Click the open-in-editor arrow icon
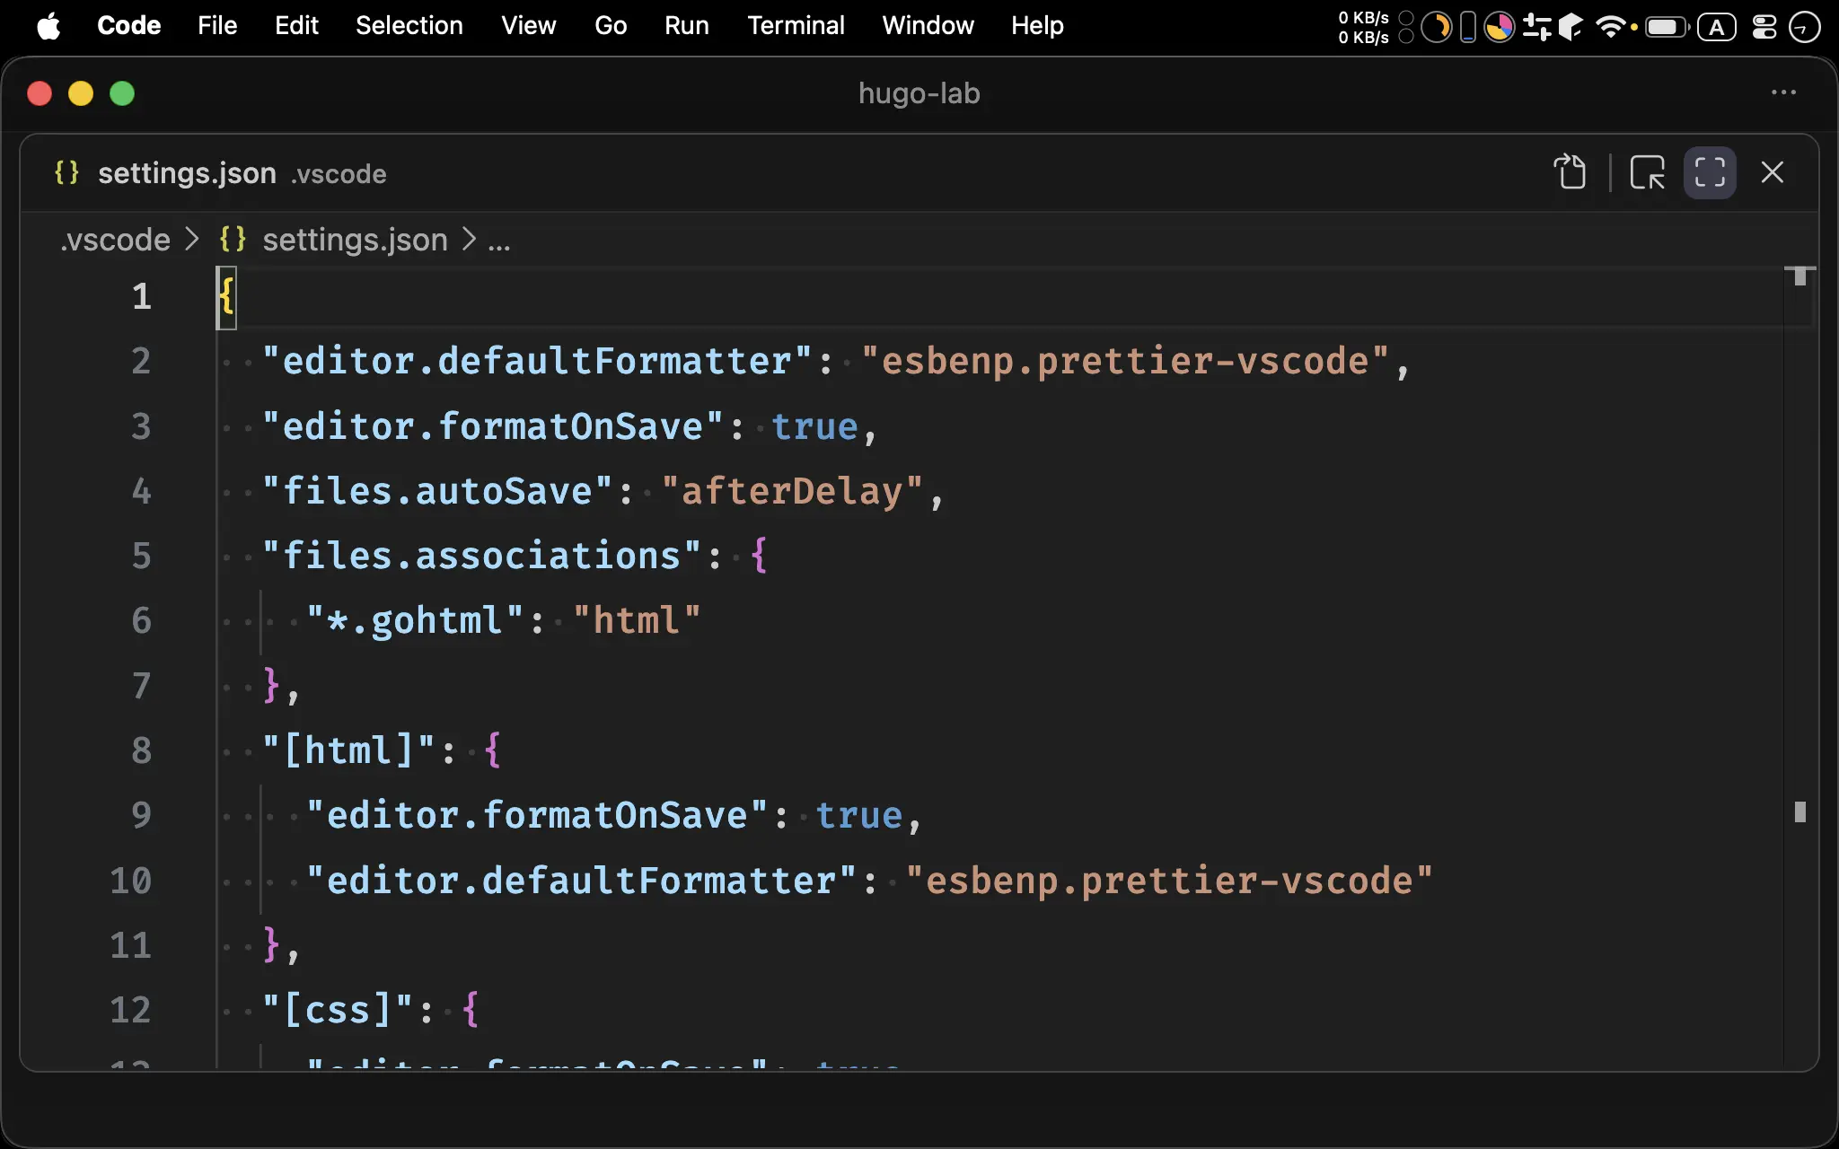Viewport: 1839px width, 1149px height. (1647, 171)
